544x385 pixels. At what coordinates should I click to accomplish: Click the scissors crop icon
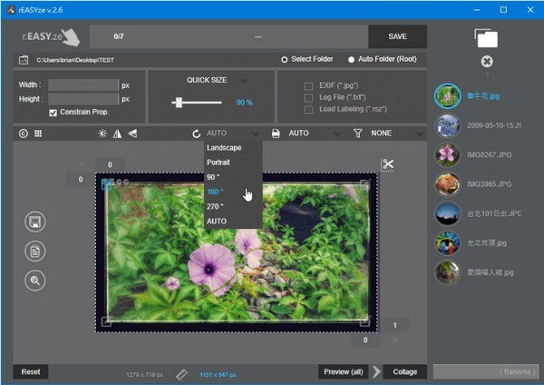(387, 164)
